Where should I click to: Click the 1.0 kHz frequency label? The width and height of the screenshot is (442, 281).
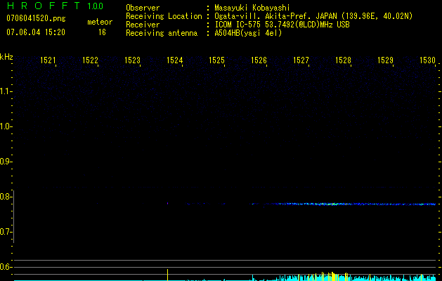click(x=6, y=126)
